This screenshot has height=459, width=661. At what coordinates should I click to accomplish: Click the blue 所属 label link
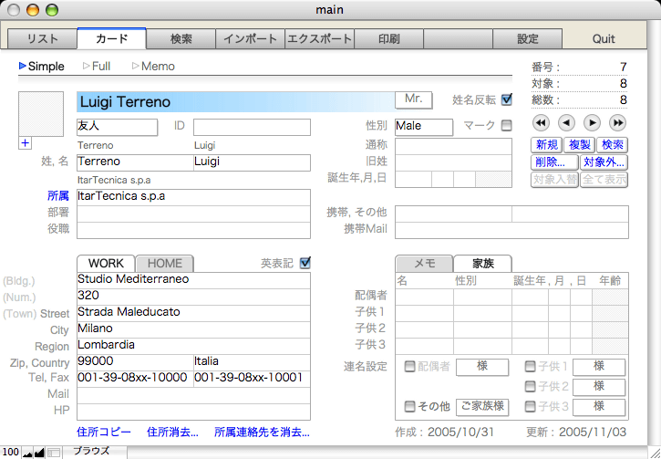[58, 196]
